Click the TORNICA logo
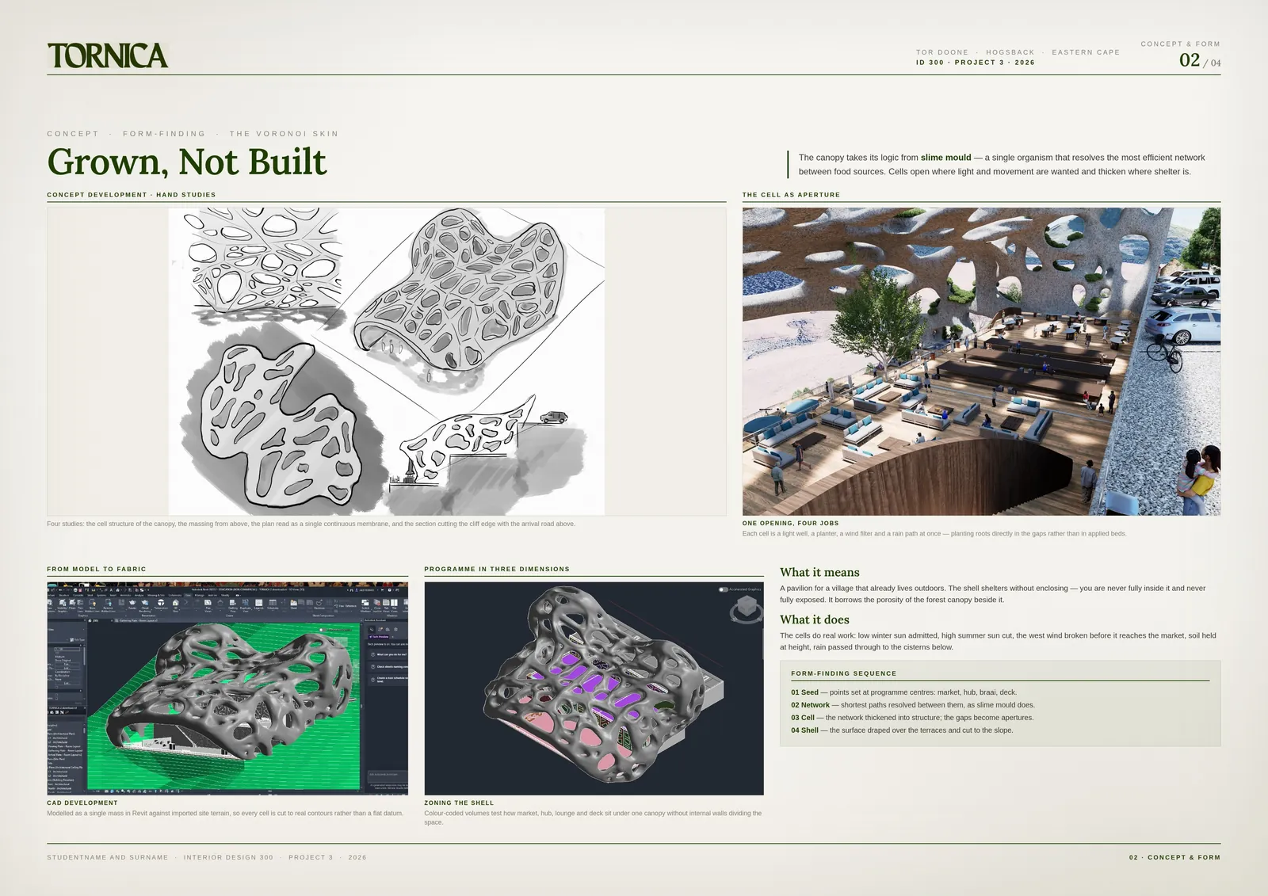The height and width of the screenshot is (896, 1268). (x=108, y=55)
